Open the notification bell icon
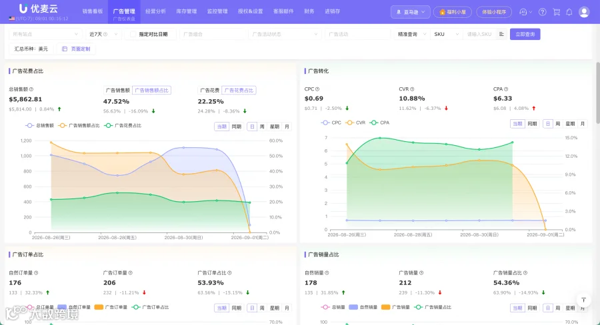600x325 pixels. [x=569, y=12]
